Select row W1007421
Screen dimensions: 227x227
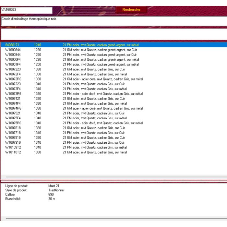click(x=114, y=99)
